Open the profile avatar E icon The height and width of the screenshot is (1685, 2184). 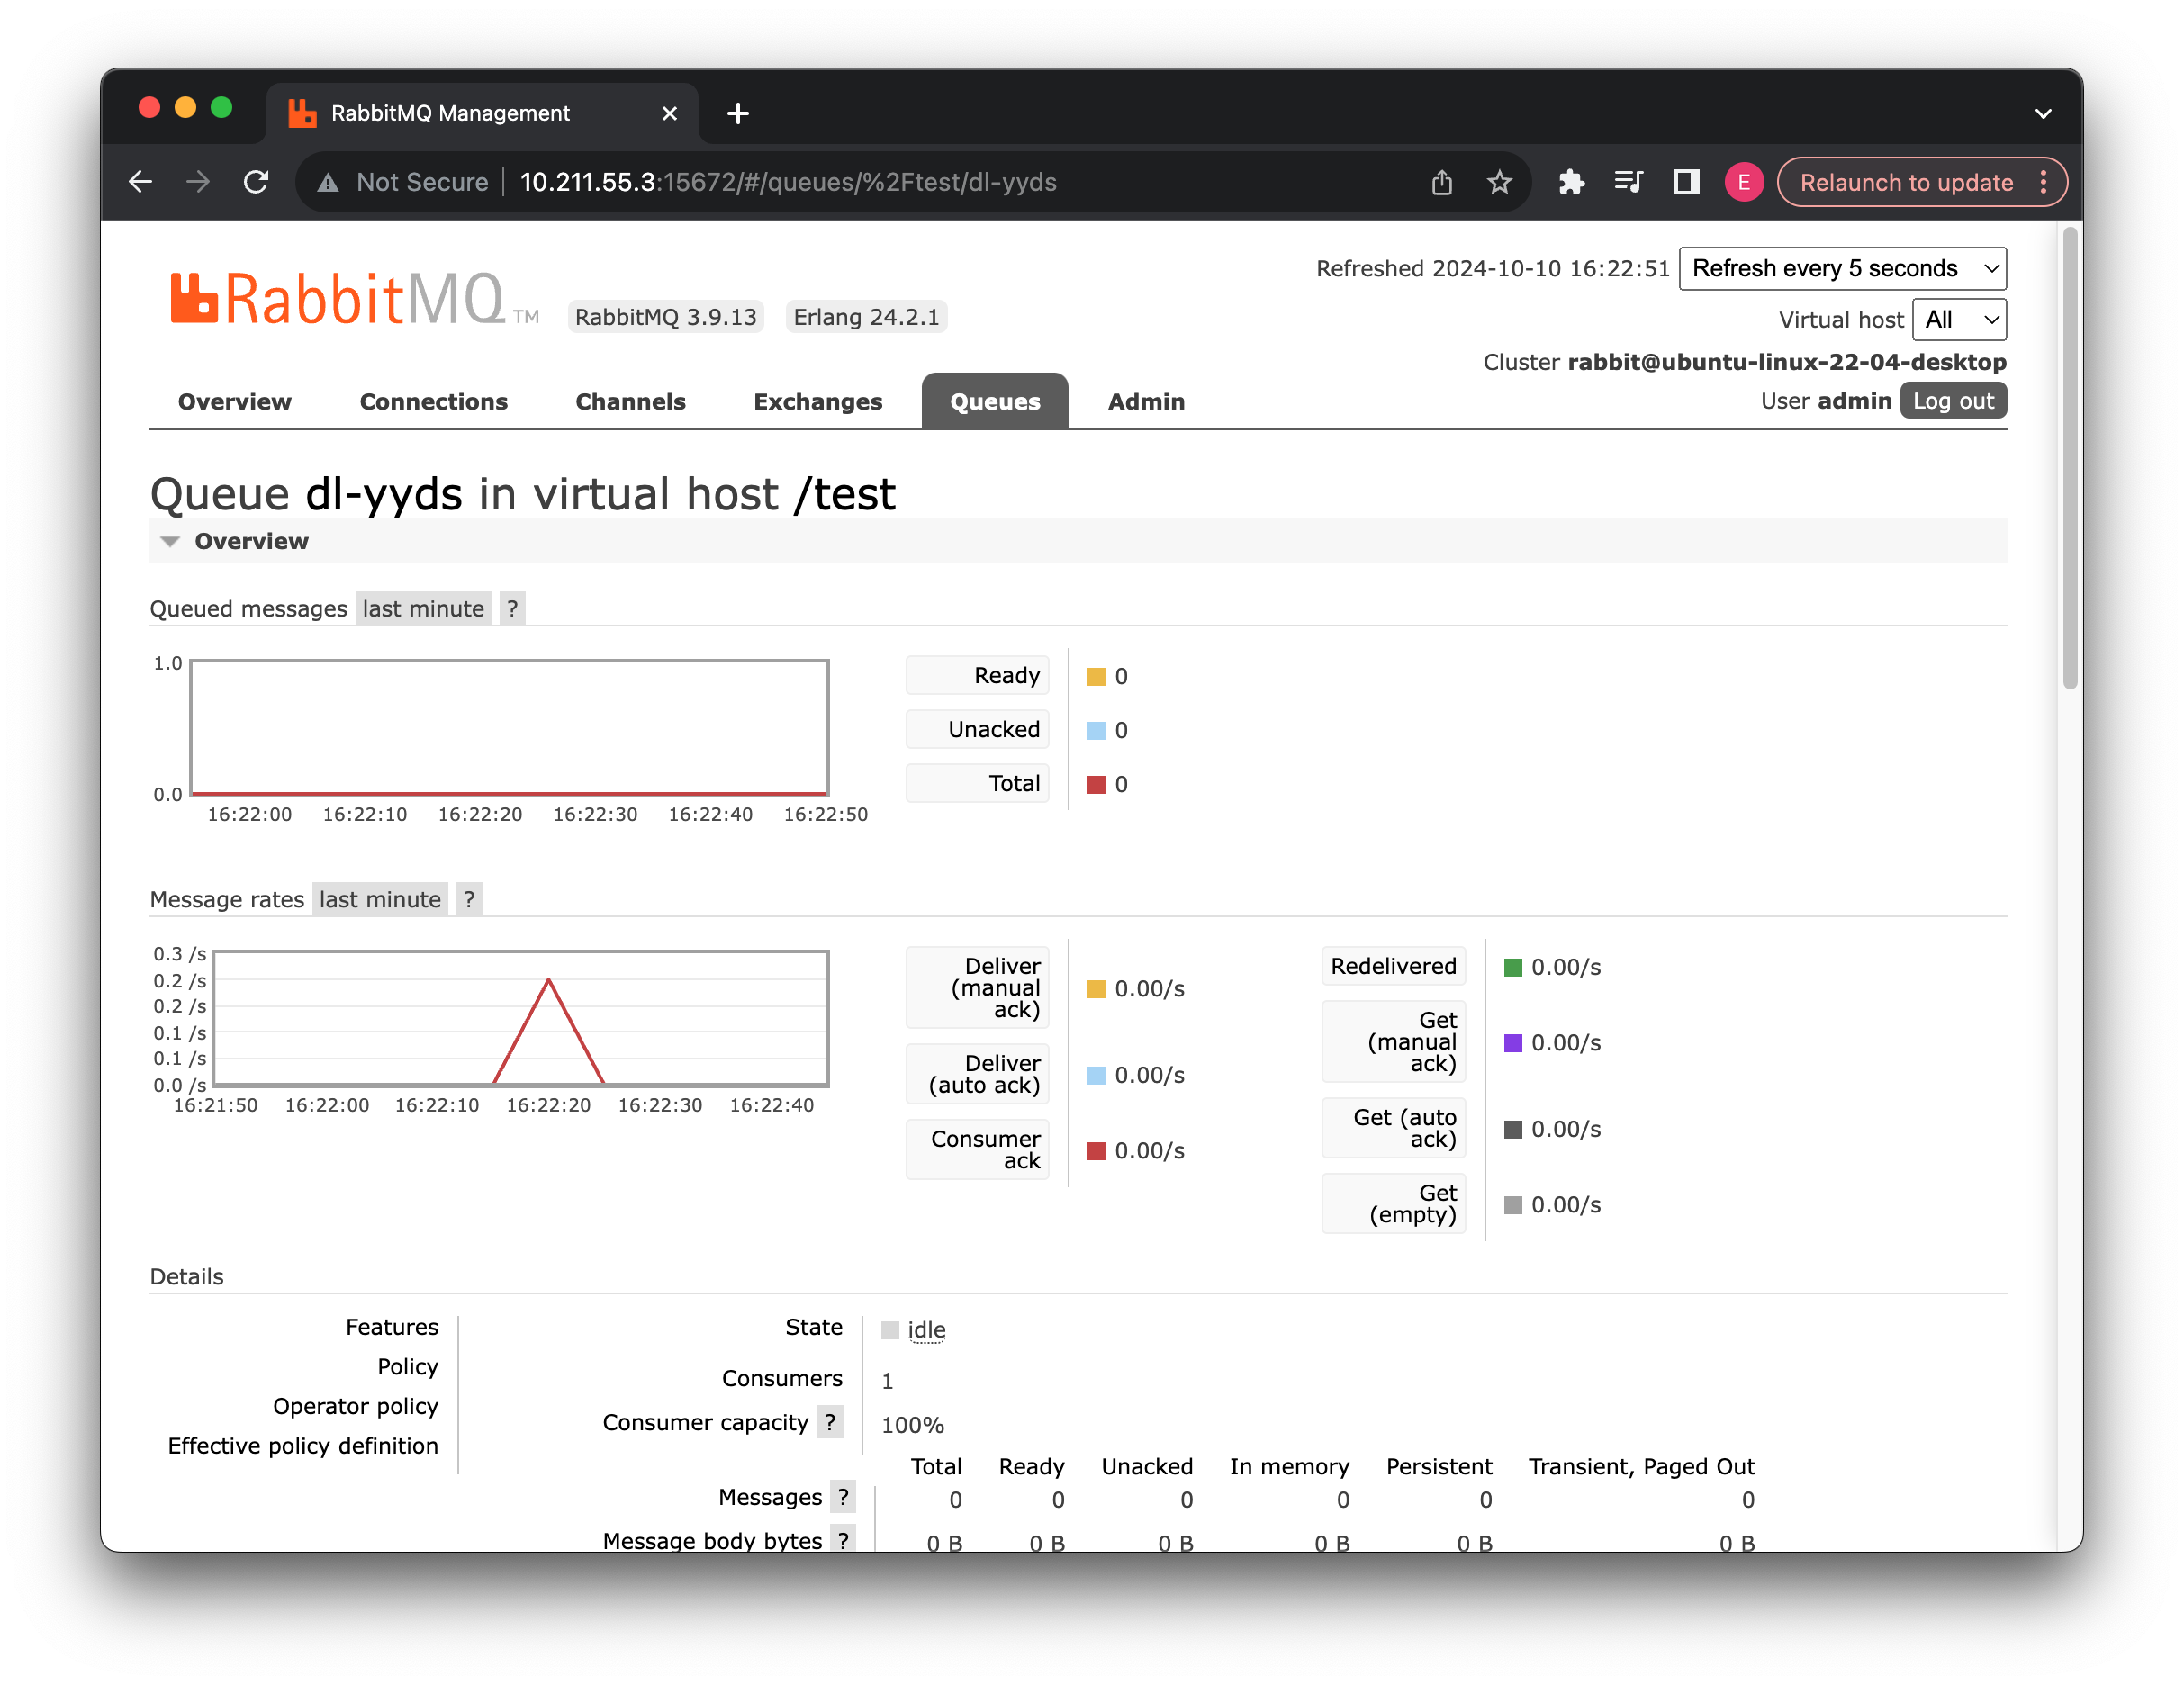[x=1743, y=182]
